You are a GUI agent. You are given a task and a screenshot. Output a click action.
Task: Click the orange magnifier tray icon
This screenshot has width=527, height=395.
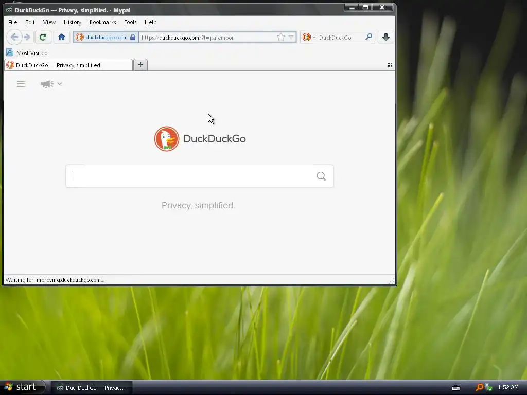(x=479, y=387)
